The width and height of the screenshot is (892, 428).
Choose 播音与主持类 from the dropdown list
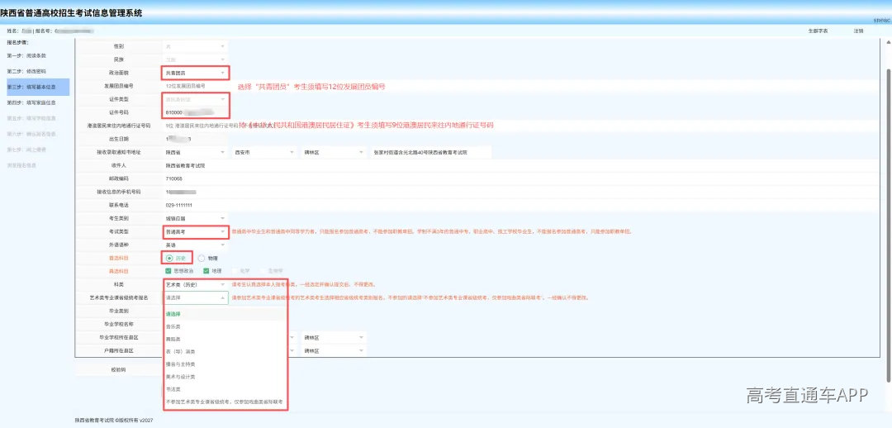pos(225,364)
